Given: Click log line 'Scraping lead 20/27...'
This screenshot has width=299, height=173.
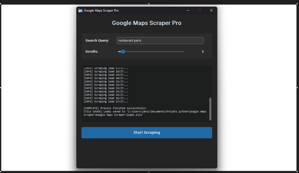Looking at the screenshot, I should tap(106, 78).
